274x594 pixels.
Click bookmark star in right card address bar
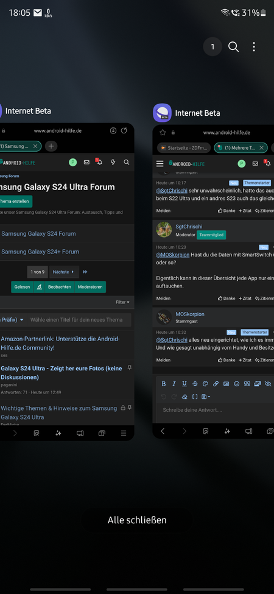point(163,133)
